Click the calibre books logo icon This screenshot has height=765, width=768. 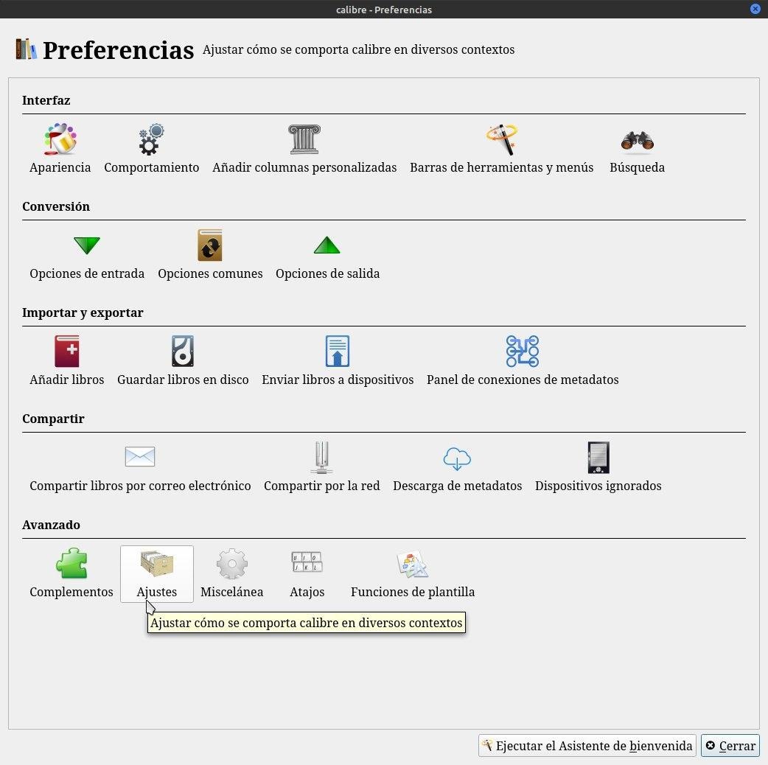click(x=26, y=49)
